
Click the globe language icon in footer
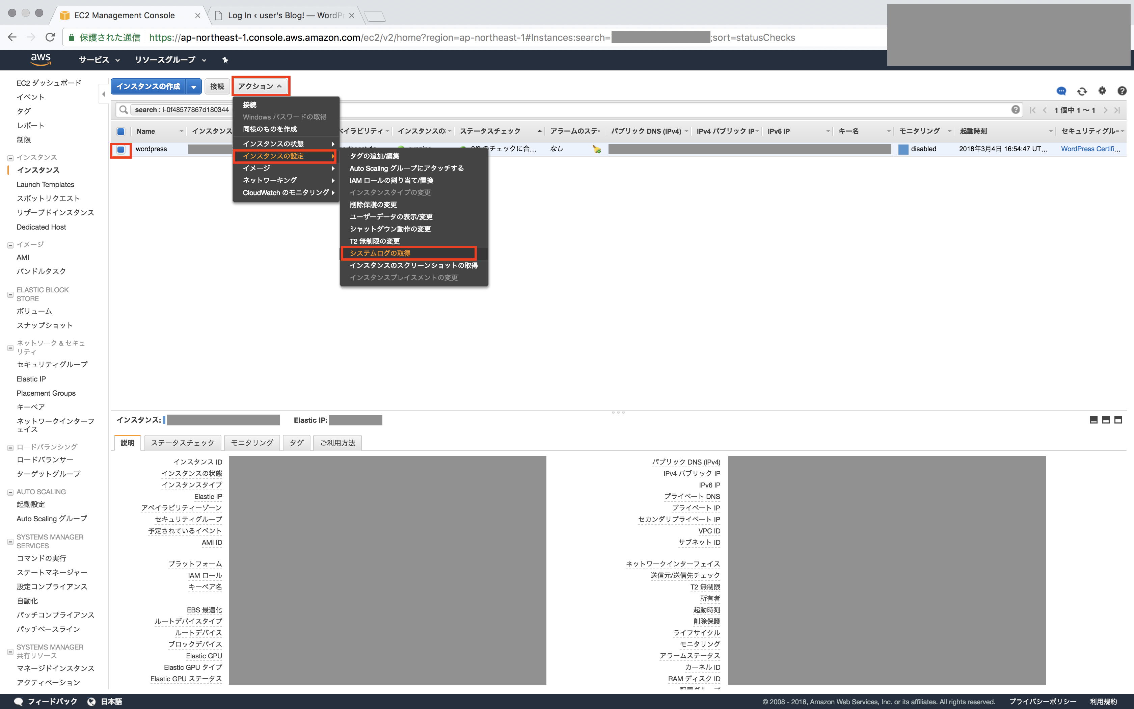click(x=91, y=702)
